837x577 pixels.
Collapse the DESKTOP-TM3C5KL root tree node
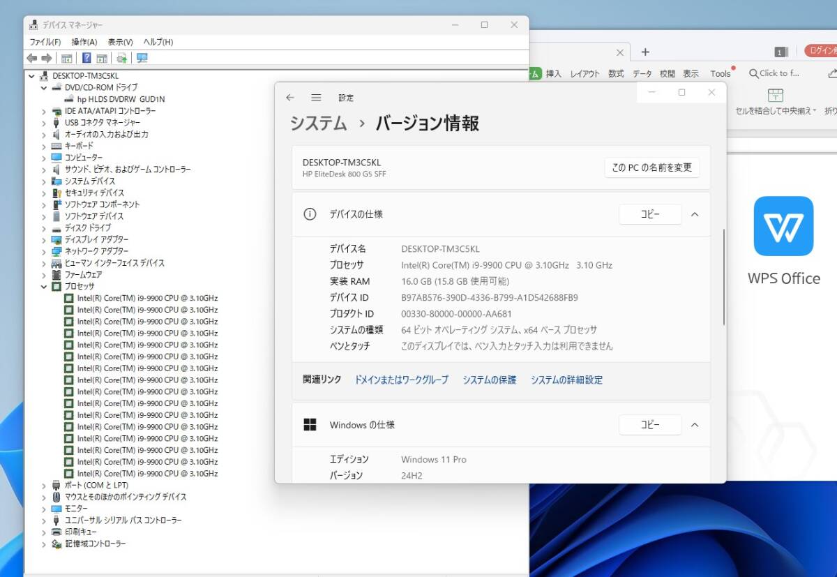[x=31, y=75]
